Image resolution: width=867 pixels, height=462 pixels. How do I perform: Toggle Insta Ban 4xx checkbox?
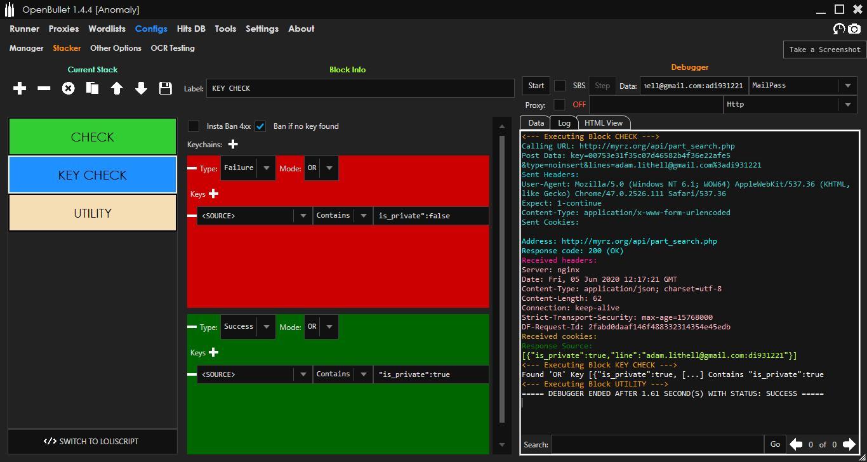(194, 126)
